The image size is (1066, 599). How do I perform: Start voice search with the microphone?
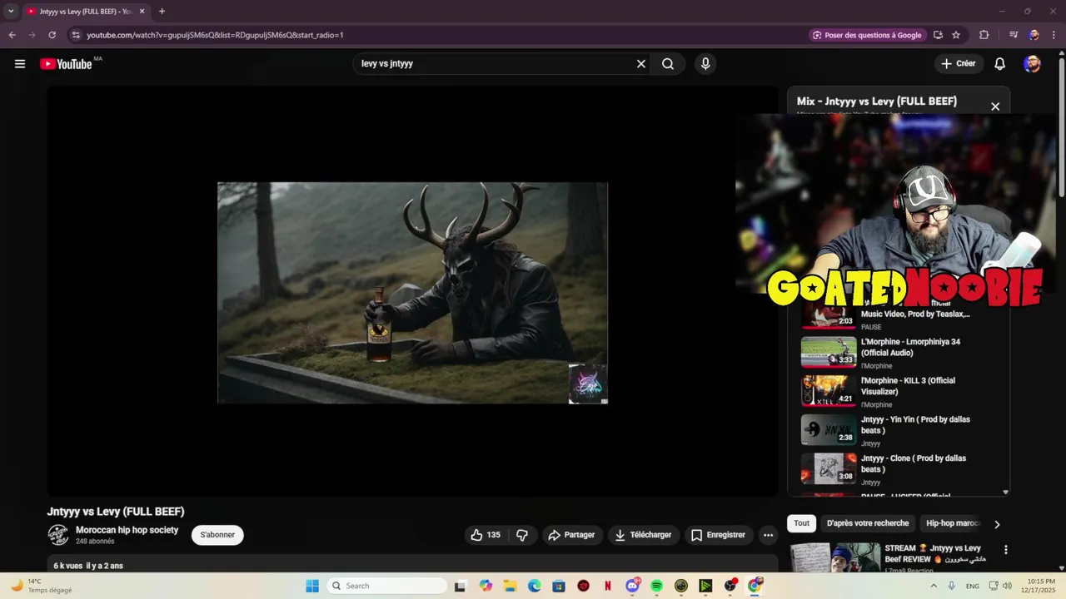click(x=705, y=64)
